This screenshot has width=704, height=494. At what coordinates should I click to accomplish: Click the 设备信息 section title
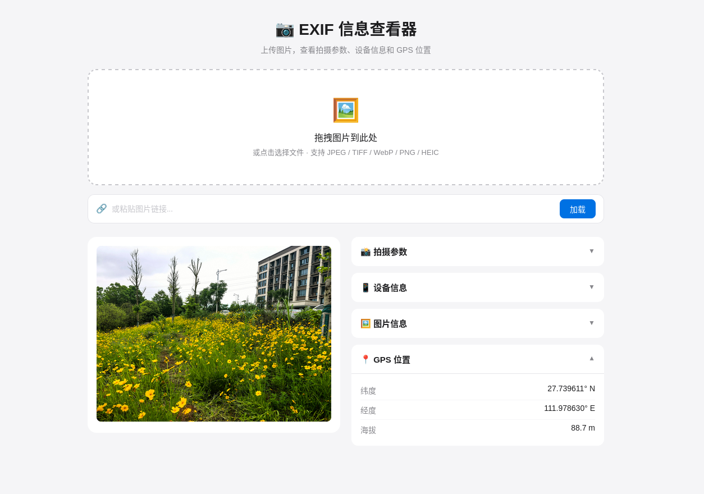point(390,288)
